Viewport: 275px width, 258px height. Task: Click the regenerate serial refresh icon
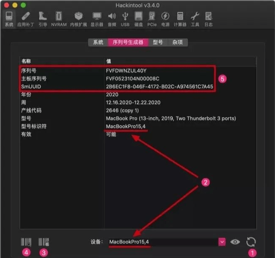pos(251,242)
